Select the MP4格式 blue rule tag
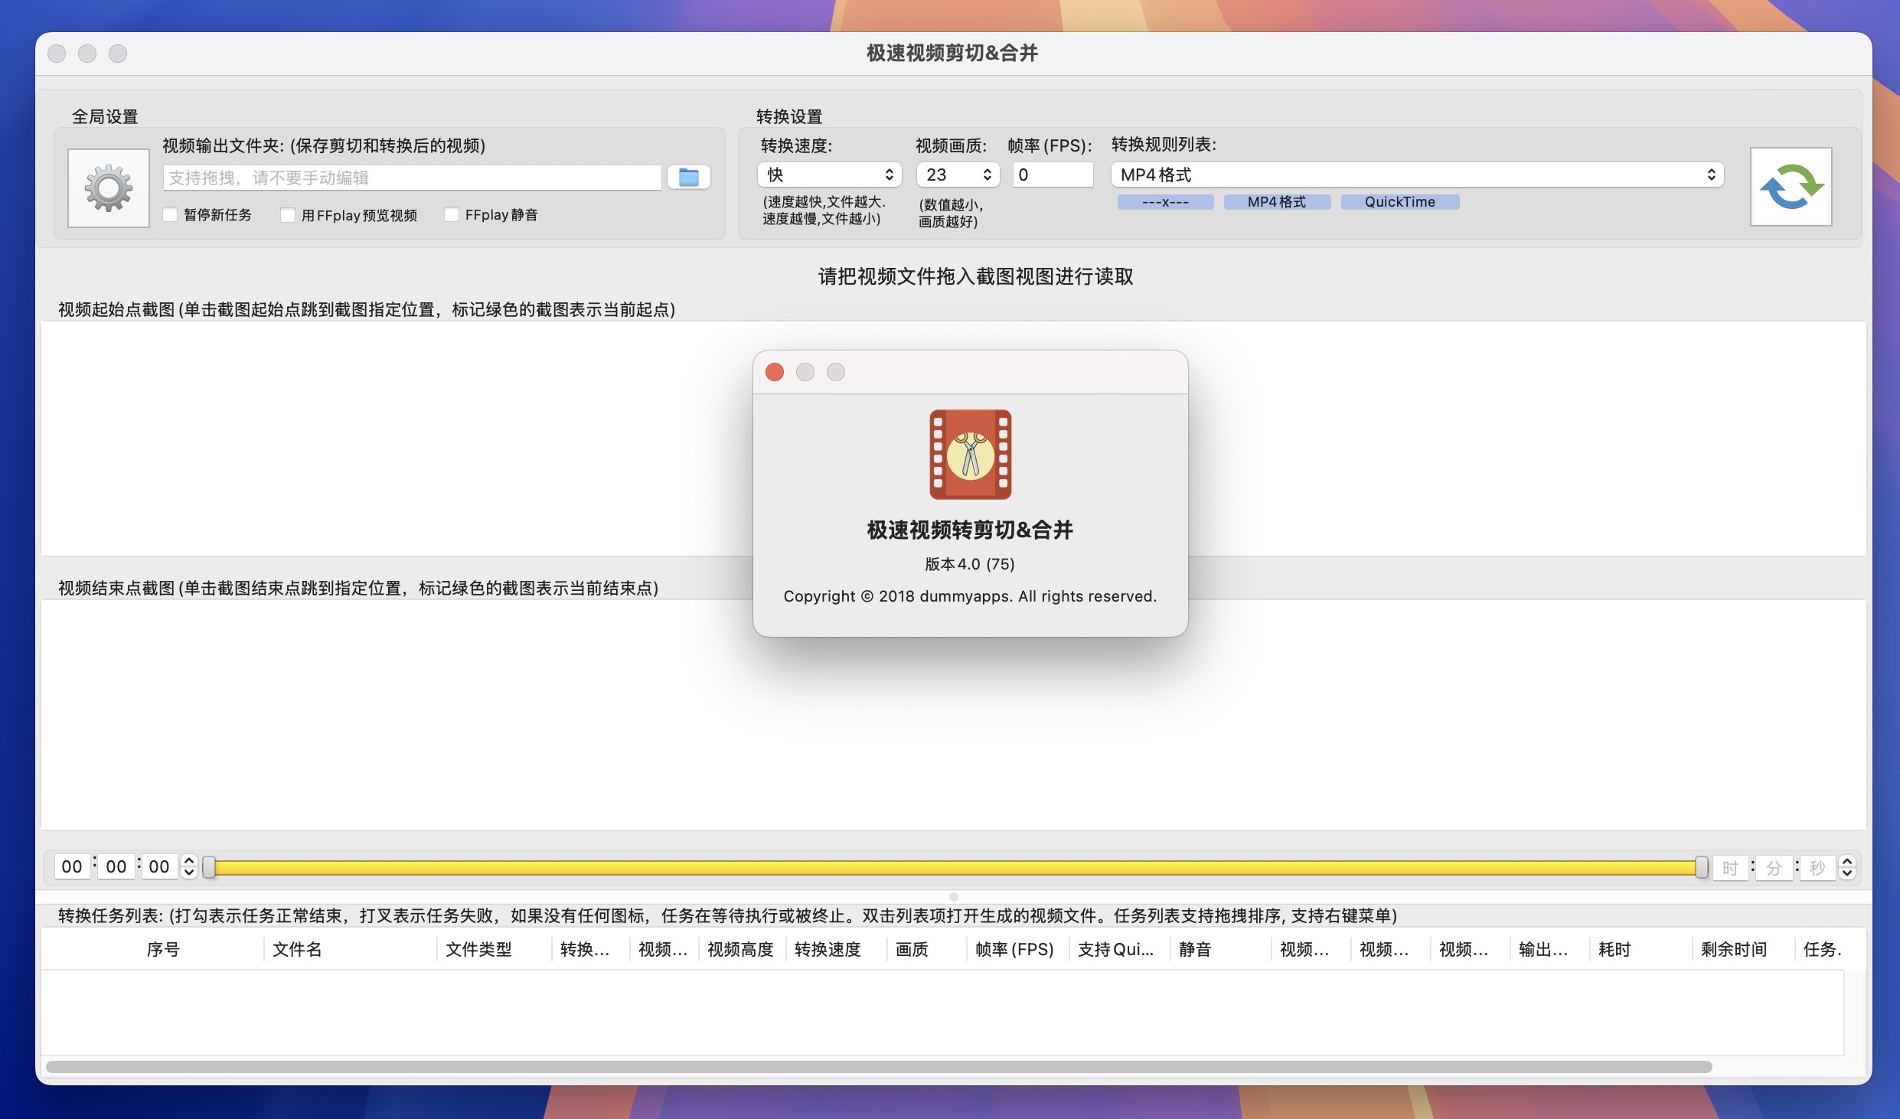This screenshot has height=1119, width=1900. tap(1277, 202)
